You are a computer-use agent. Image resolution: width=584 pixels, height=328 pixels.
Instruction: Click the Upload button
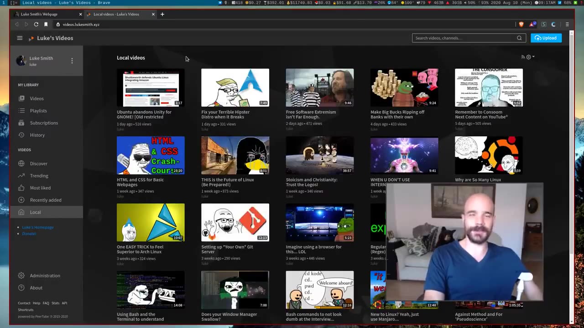(546, 38)
